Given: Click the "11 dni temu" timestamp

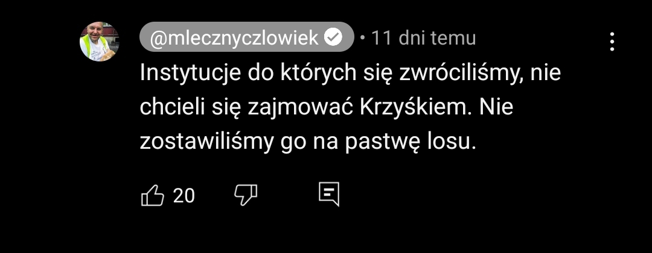Looking at the screenshot, I should click(x=423, y=38).
